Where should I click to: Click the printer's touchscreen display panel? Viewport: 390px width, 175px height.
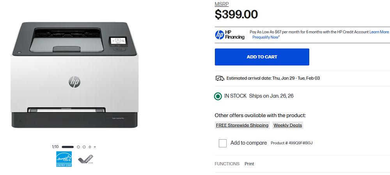117,41
